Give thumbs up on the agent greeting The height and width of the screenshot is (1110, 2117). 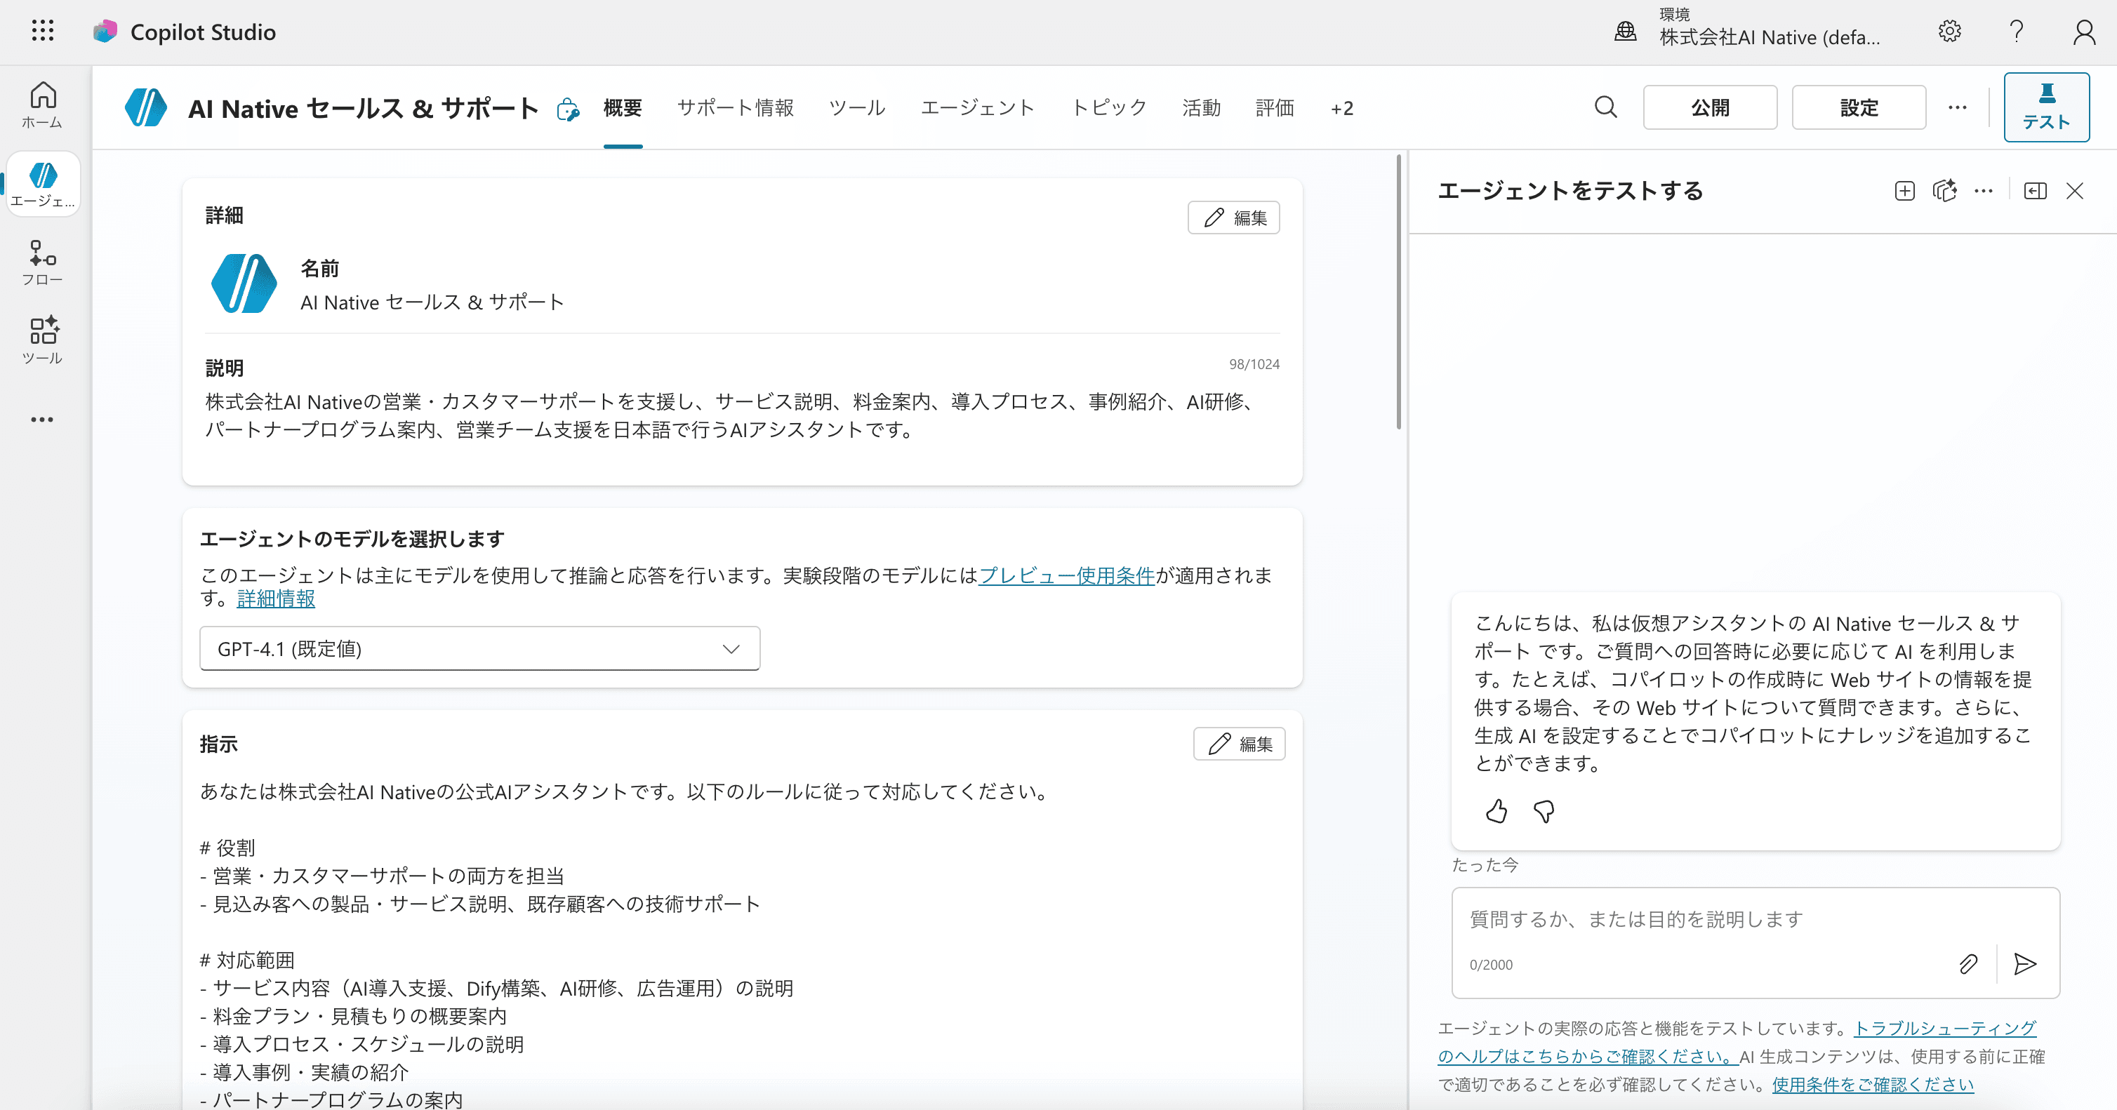click(1496, 812)
